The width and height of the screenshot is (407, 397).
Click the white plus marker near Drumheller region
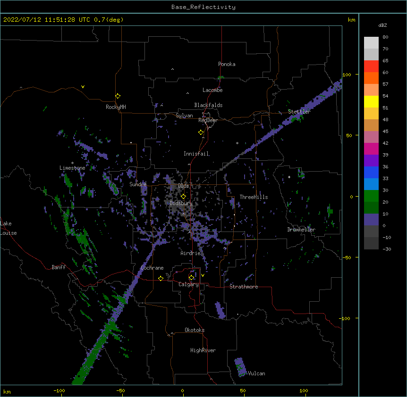coord(289,177)
